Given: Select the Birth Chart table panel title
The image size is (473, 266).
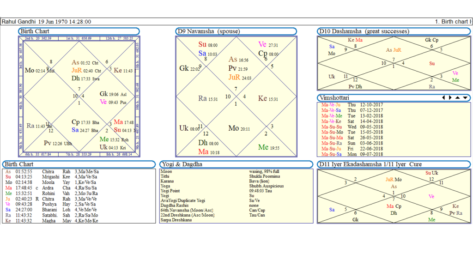Looking at the screenshot, I should pyautogui.click(x=79, y=164).
